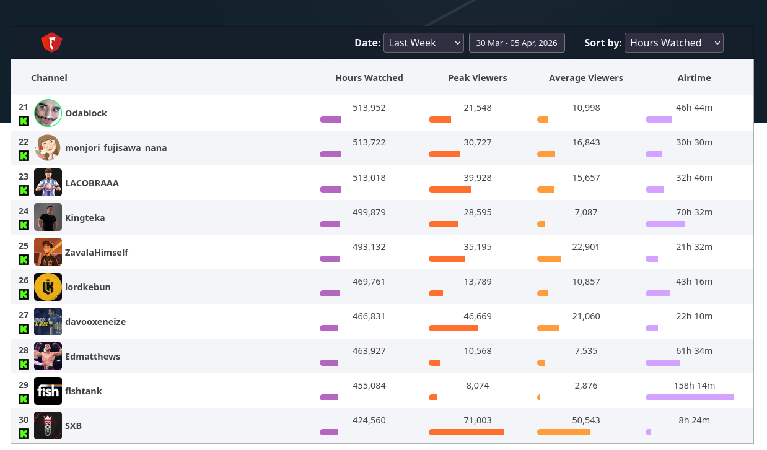
Task: Click the Kick platform icon beside Edmatthews
Action: [x=24, y=364]
